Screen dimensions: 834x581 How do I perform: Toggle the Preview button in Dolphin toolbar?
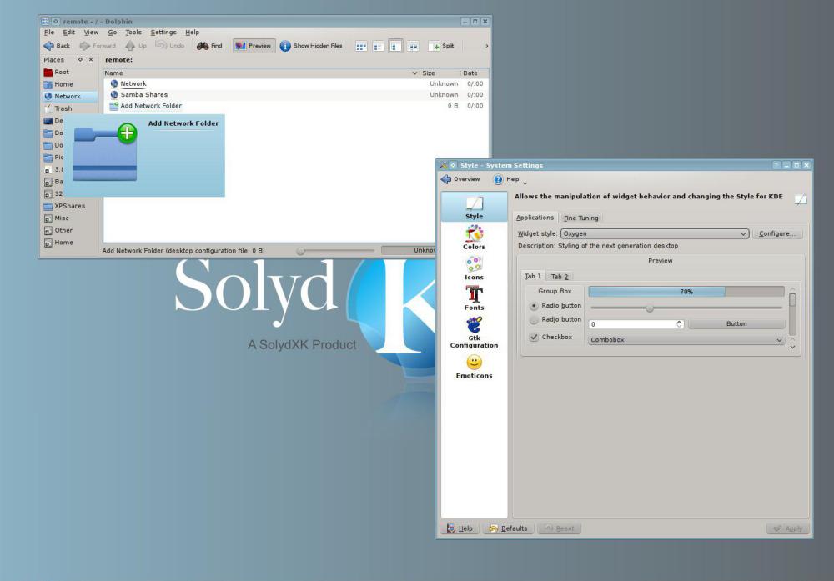click(254, 46)
